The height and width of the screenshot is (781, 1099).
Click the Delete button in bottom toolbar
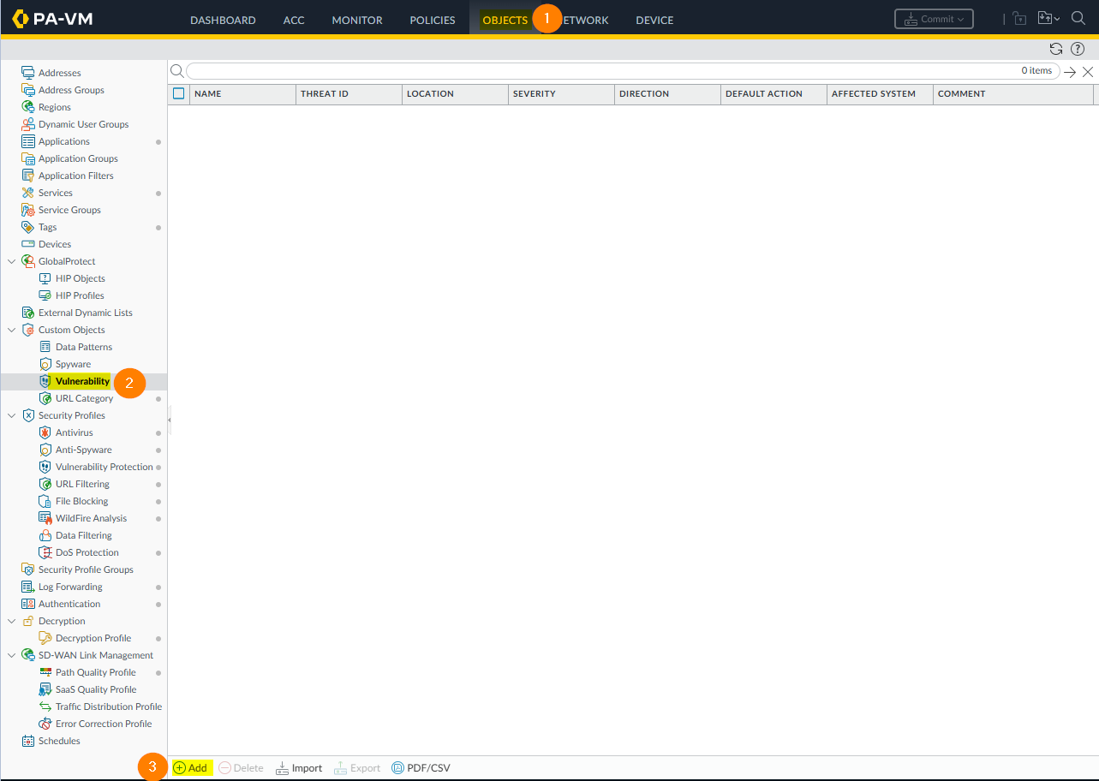point(241,768)
